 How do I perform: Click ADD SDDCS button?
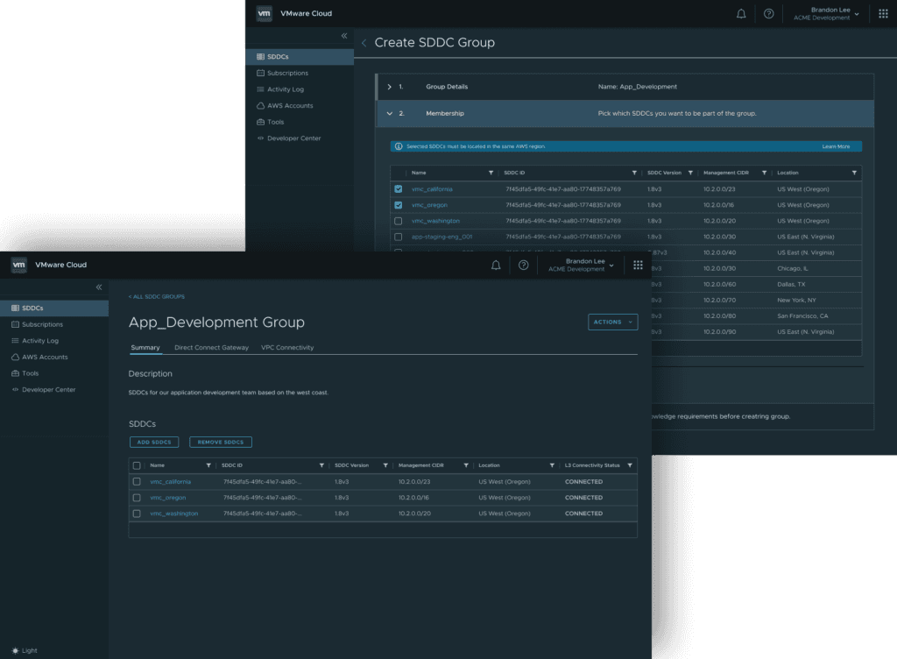click(x=154, y=443)
